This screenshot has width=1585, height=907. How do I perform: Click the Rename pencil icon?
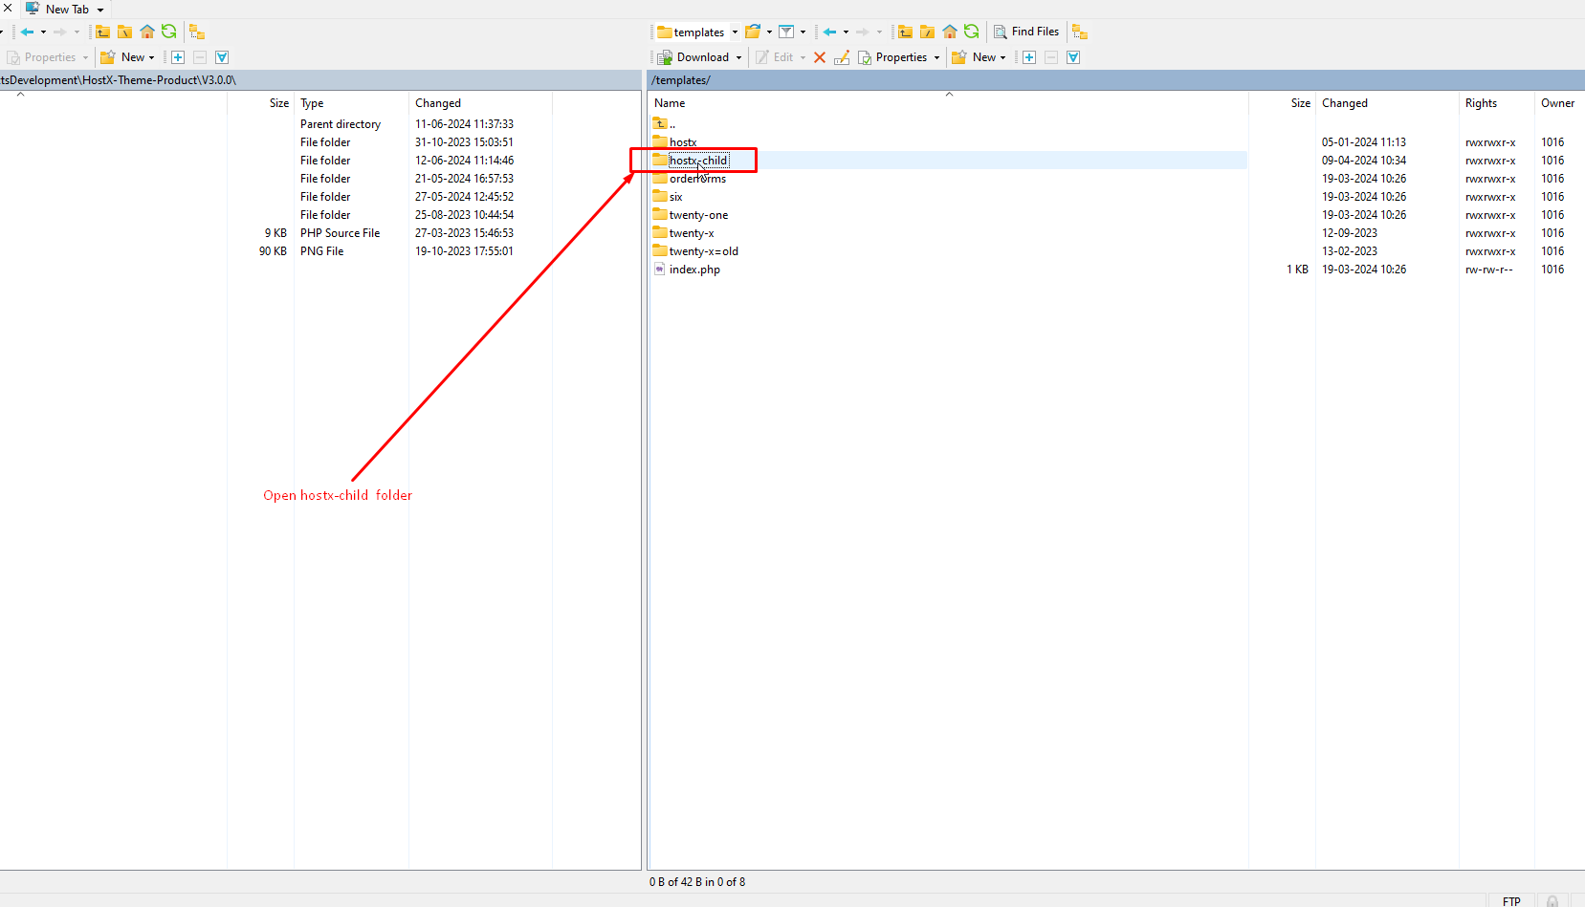(842, 57)
